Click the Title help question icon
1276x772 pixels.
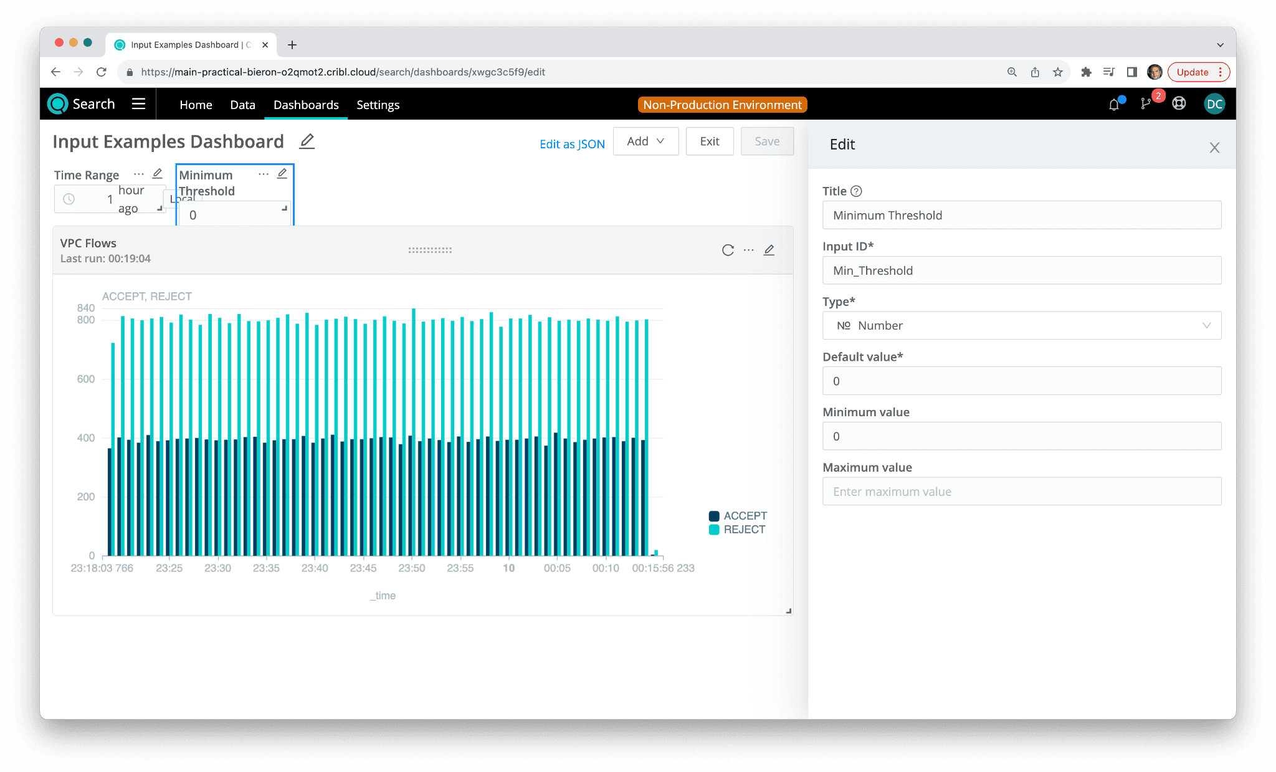[x=856, y=191]
